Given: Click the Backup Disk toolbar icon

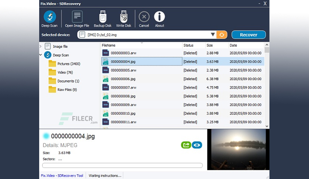Looking at the screenshot, I should coord(102,19).
